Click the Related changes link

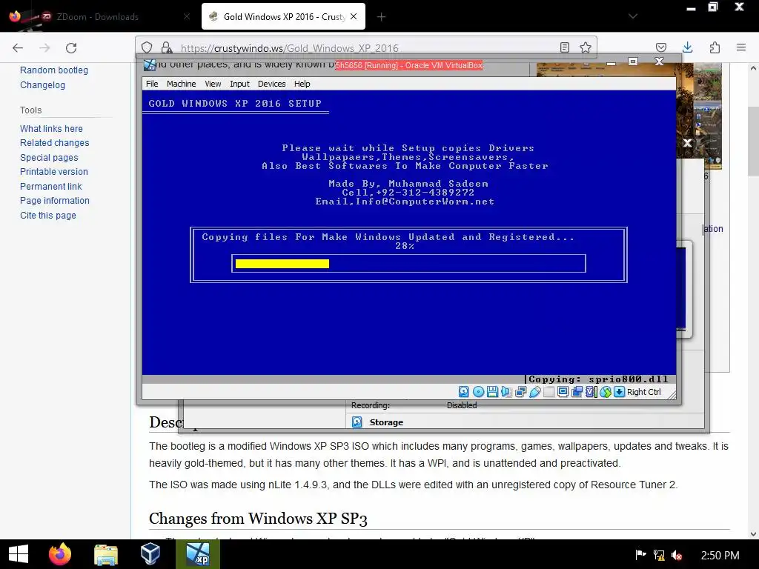(x=55, y=143)
